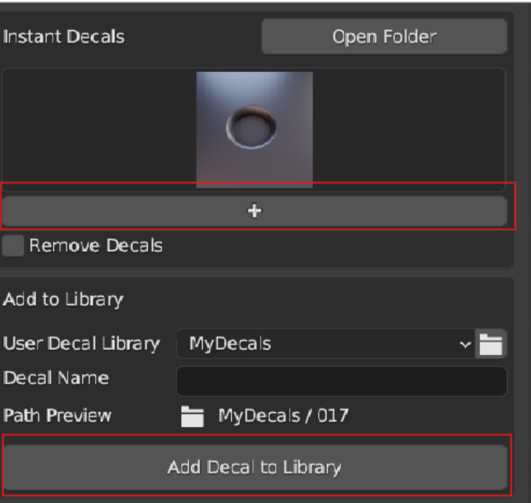
Task: Click the plus button under the decal preview
Action: 254,211
